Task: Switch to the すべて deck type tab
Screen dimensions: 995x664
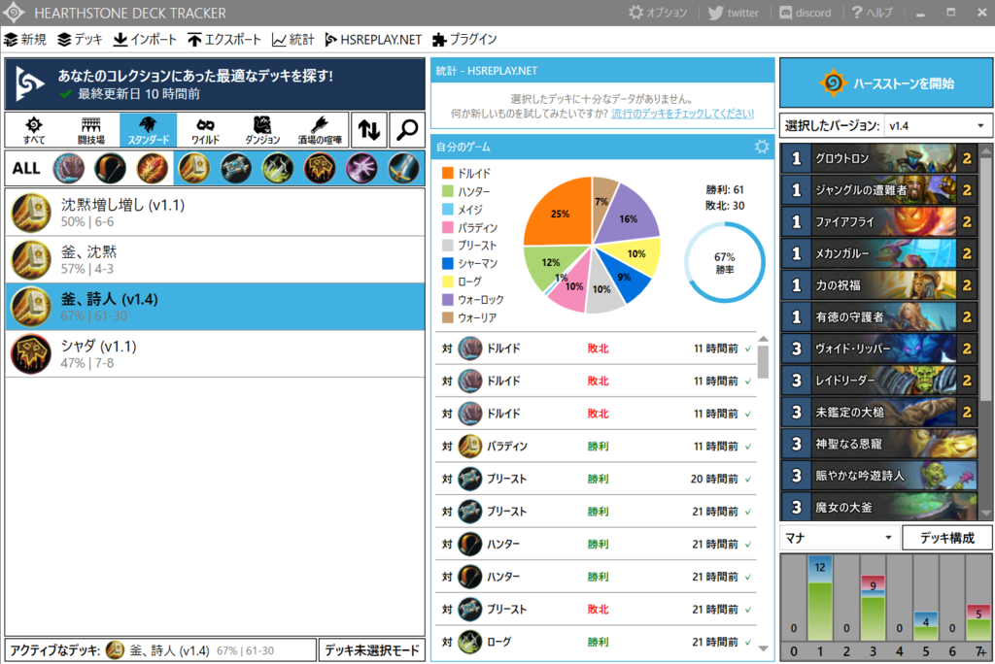Action: (x=34, y=130)
